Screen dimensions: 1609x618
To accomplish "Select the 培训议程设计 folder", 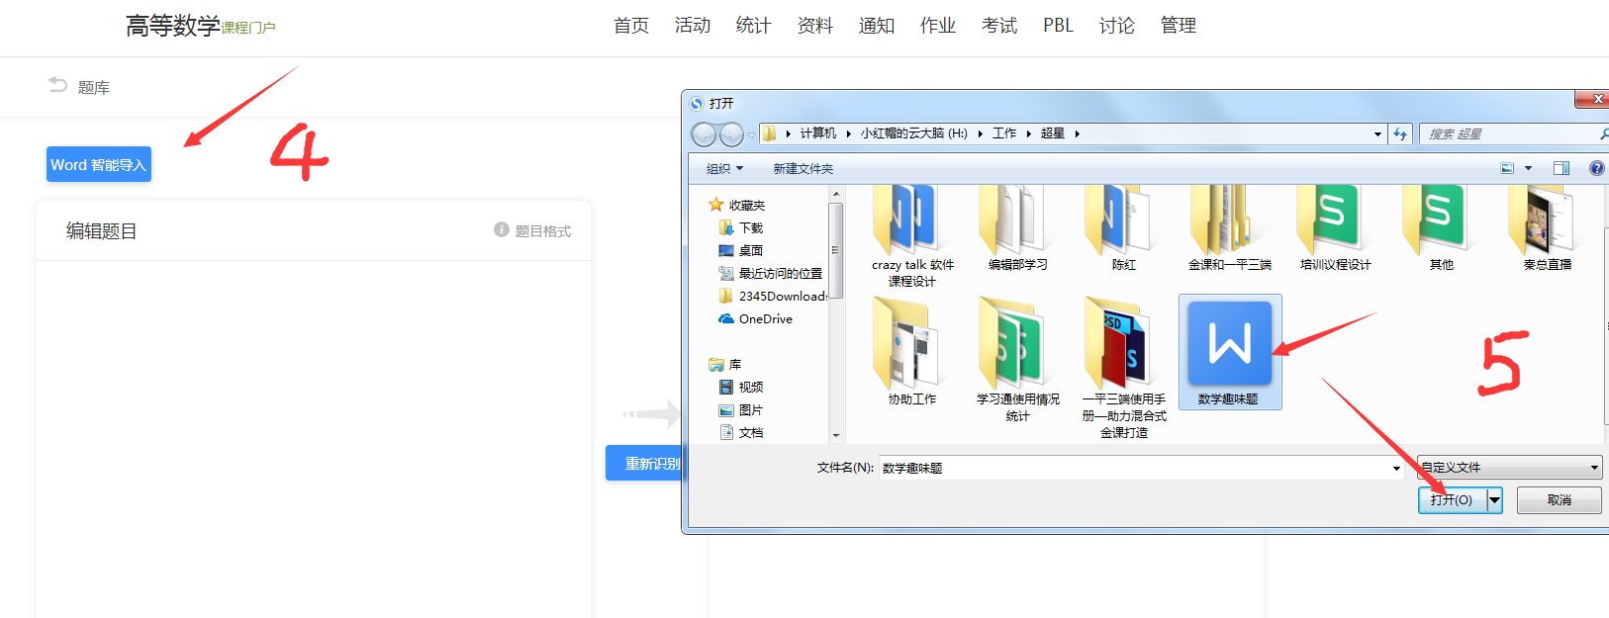I will click(1335, 227).
